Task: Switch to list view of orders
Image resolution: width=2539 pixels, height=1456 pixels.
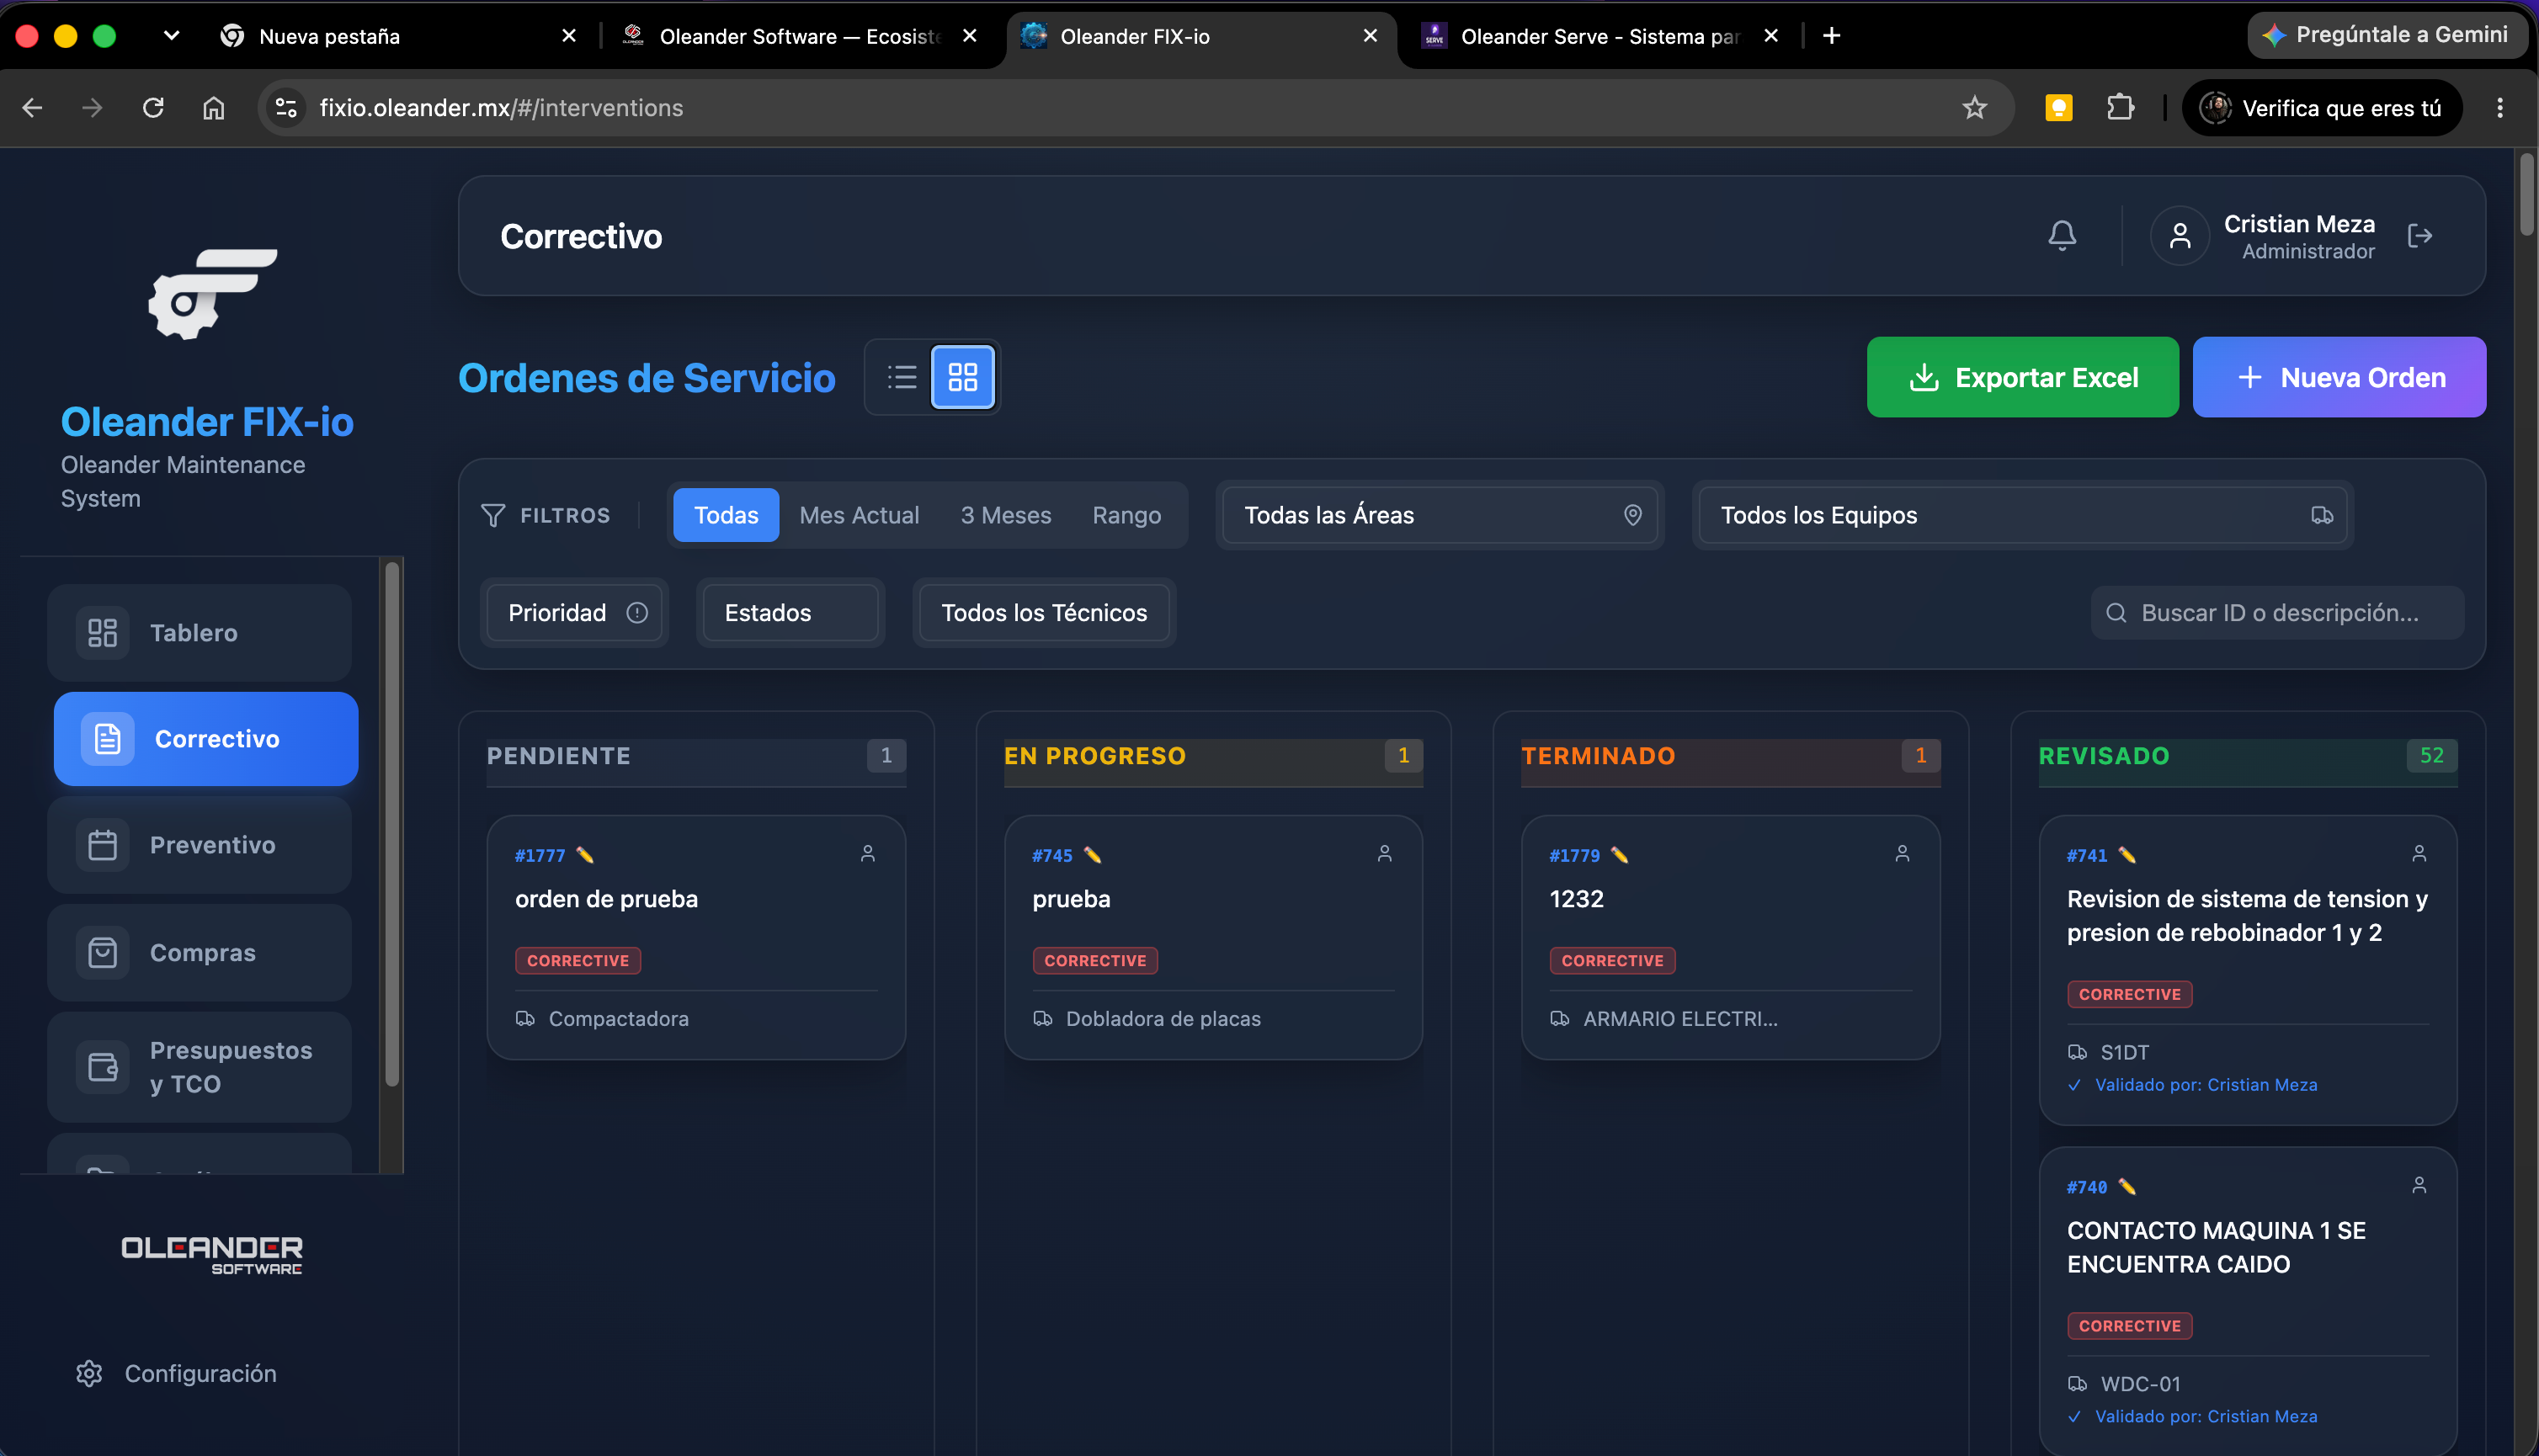Action: [x=901, y=377]
